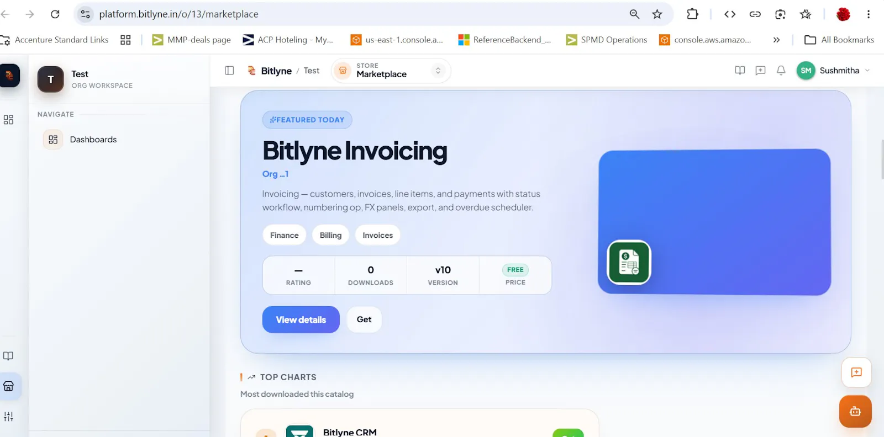
Task: Click the address bar URL field
Action: [354, 14]
